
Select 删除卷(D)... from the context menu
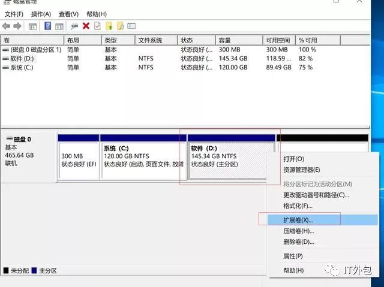point(323,242)
